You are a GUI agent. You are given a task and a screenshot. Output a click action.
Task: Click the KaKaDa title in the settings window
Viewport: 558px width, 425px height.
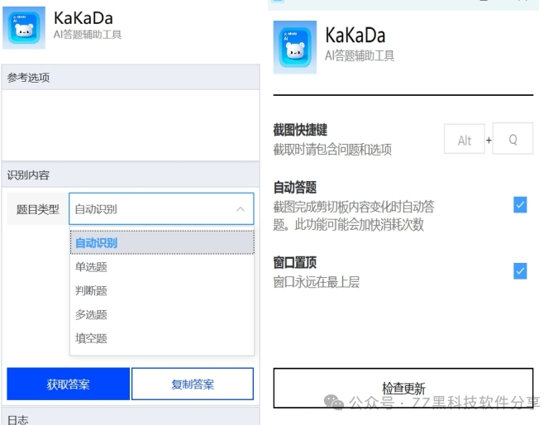coord(355,36)
